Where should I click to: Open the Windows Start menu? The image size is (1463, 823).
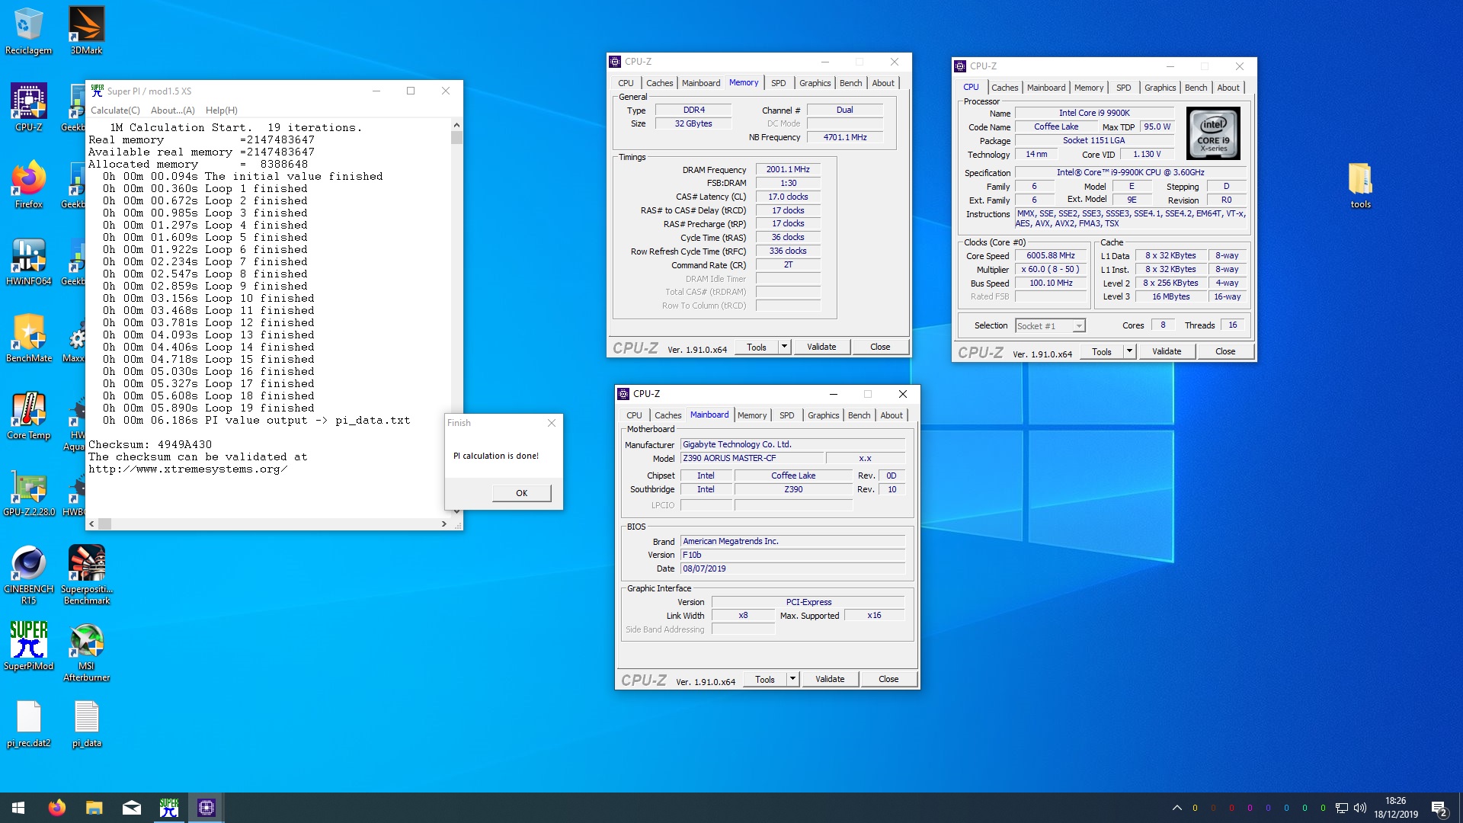[x=18, y=808]
